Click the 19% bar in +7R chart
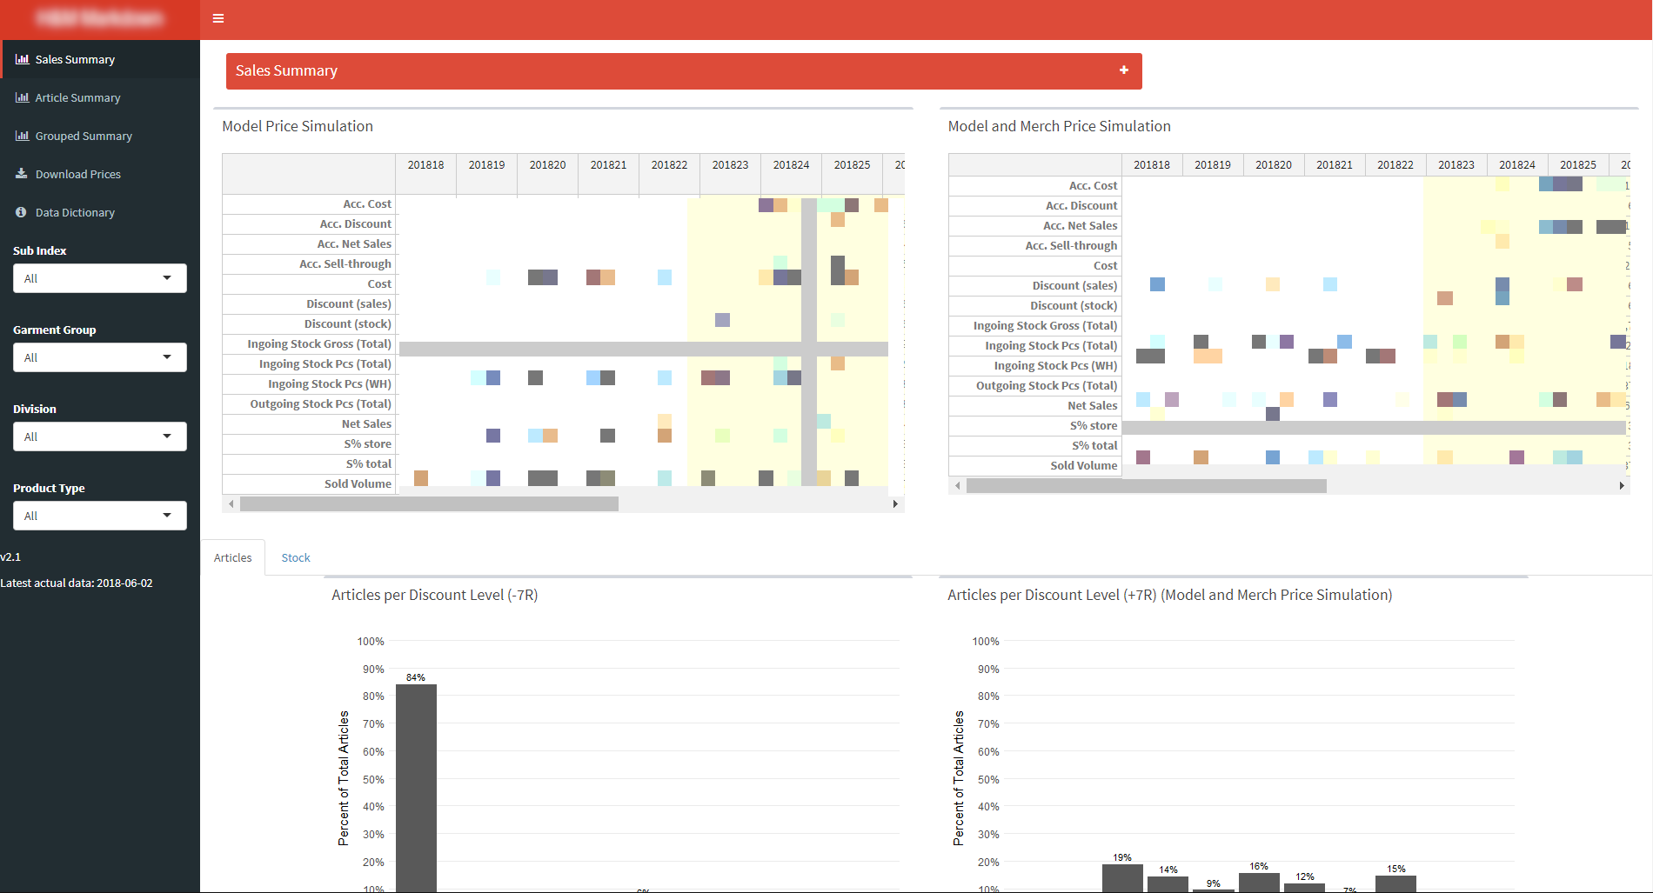This screenshot has width=1653, height=893. click(1122, 878)
